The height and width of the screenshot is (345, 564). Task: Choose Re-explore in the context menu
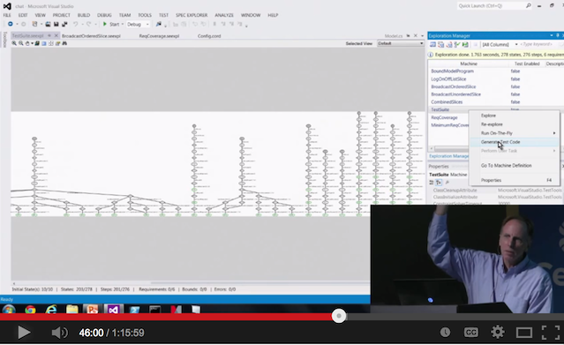pos(492,124)
